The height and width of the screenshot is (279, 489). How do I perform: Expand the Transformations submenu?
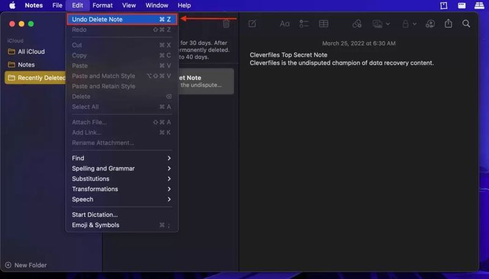tap(122, 189)
